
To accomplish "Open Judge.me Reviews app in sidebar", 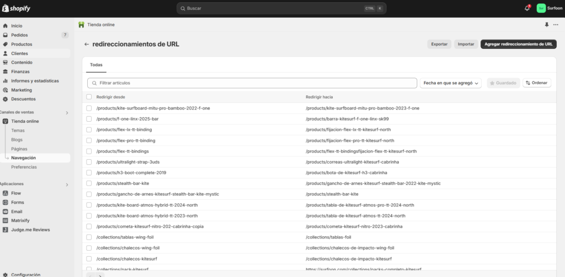I will (6, 230).
